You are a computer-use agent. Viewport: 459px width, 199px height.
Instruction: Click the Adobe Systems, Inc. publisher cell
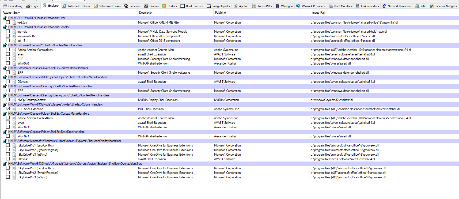click(x=227, y=109)
